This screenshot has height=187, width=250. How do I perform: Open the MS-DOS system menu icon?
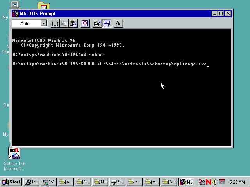tap(16, 14)
